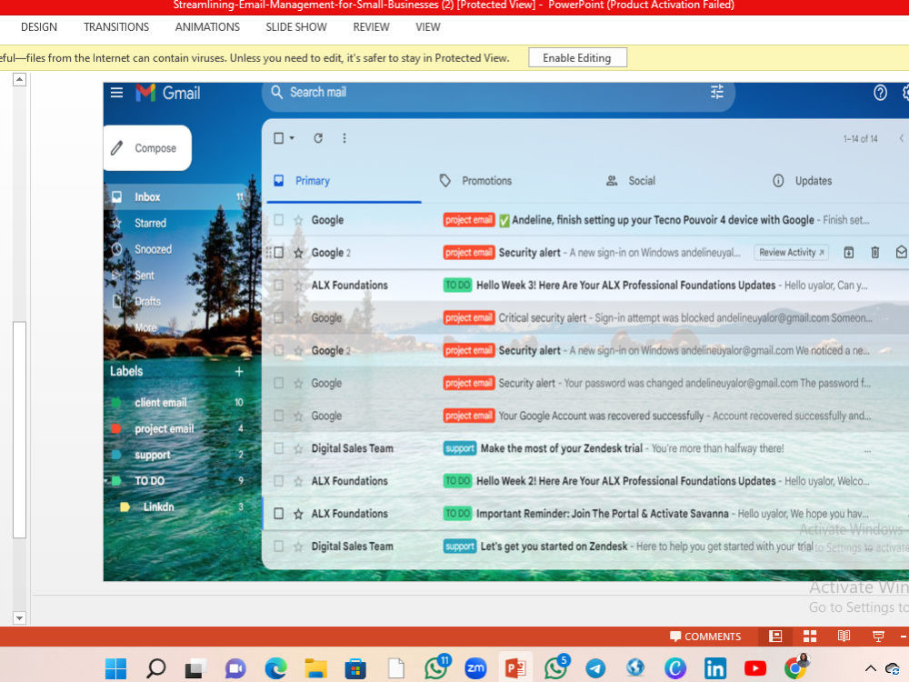Open the TRANSITIONS ribbon tab
The height and width of the screenshot is (682, 909).
pos(116,27)
